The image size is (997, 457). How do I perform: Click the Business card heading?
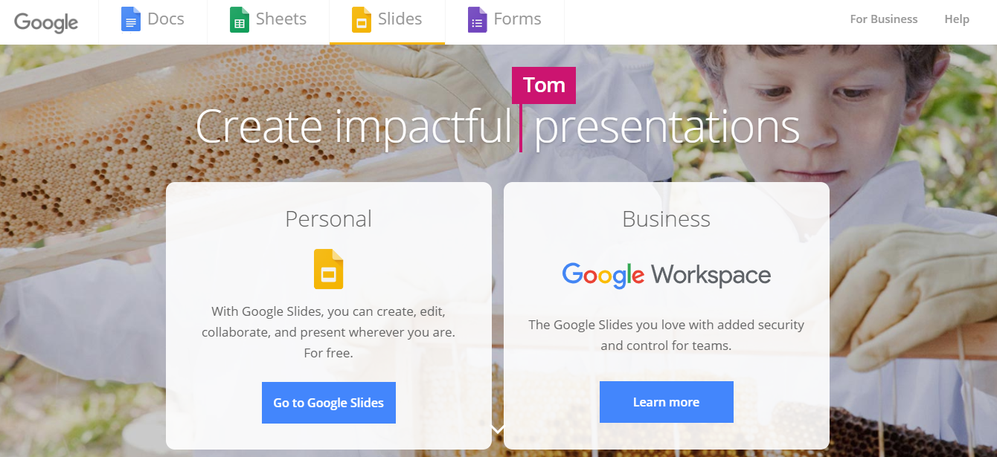point(666,219)
